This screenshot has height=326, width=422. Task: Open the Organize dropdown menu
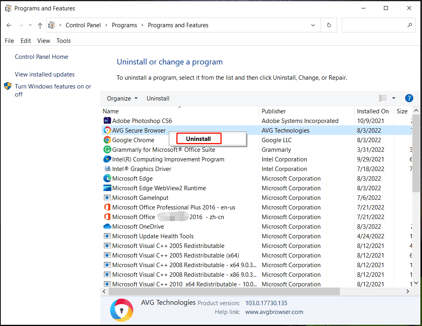click(x=123, y=99)
